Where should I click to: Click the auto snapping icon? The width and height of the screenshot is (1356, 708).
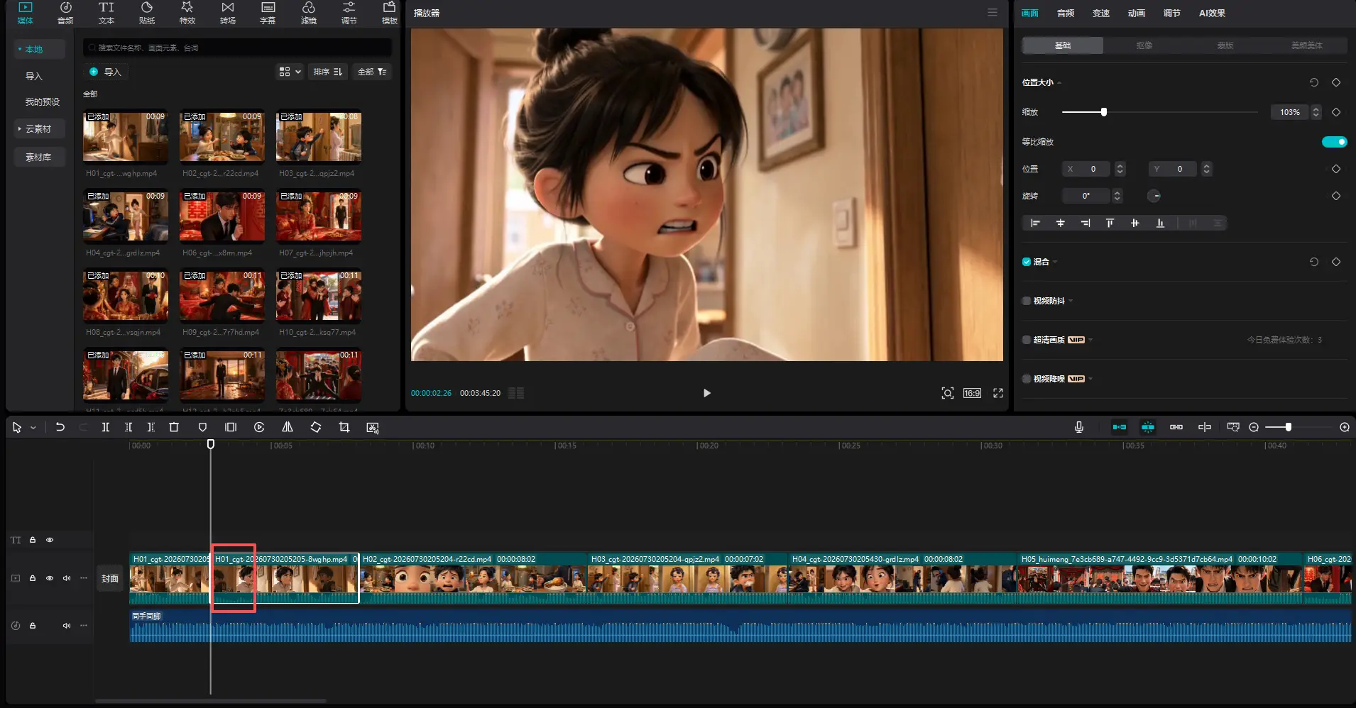tap(1148, 427)
